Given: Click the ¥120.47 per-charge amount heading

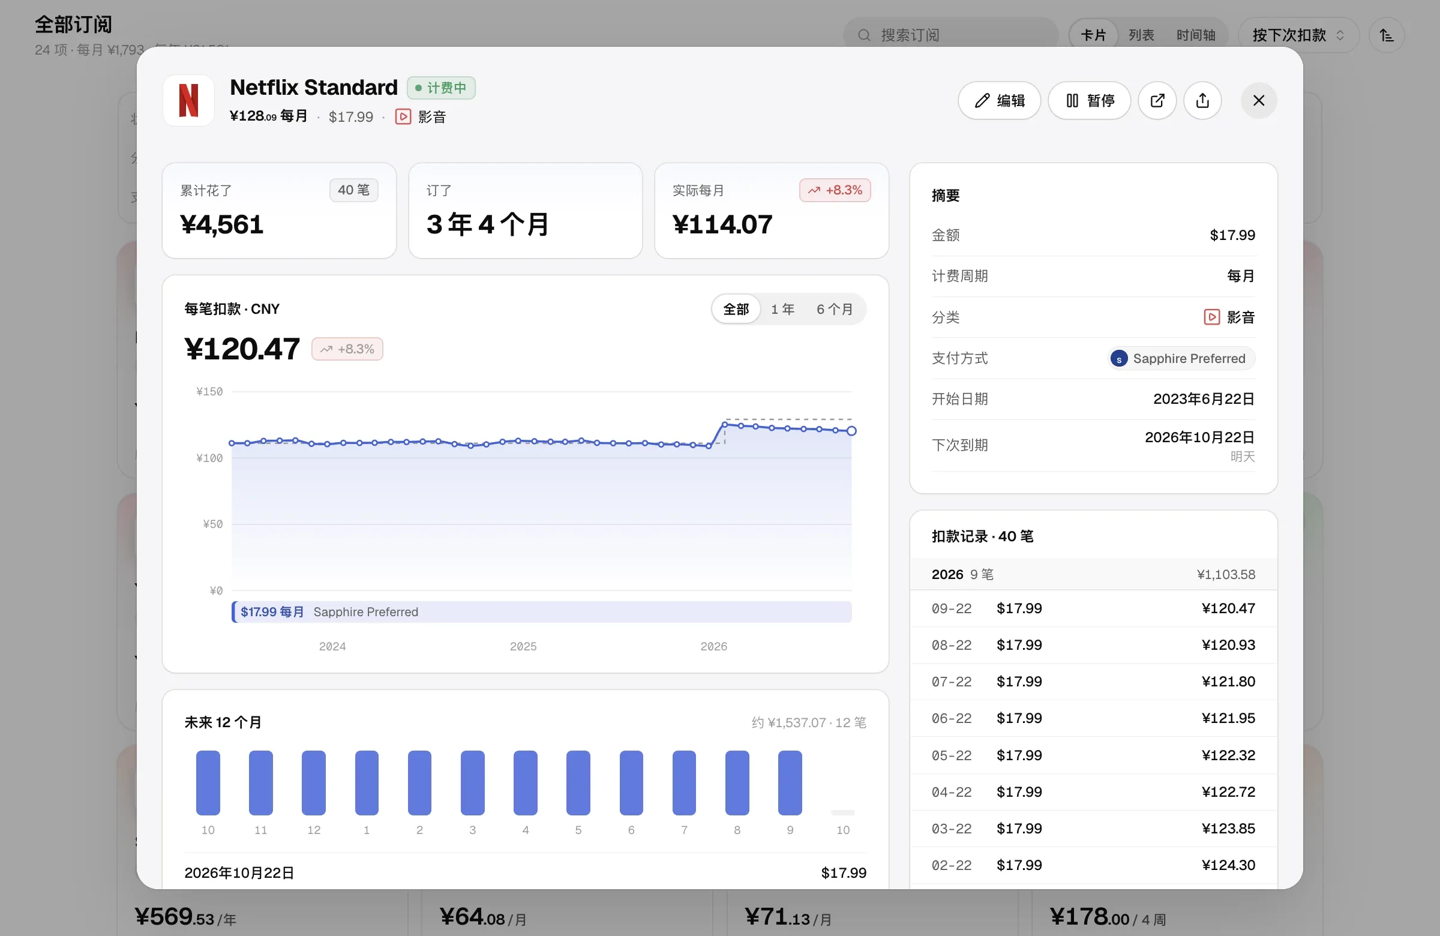Looking at the screenshot, I should click(x=242, y=350).
